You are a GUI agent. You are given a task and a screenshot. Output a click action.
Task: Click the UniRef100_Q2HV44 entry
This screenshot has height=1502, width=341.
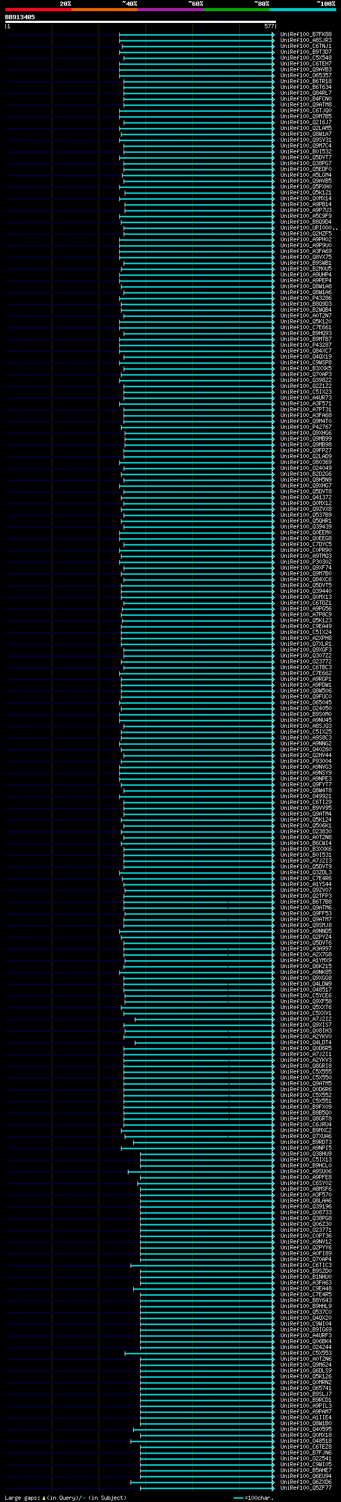point(305,755)
